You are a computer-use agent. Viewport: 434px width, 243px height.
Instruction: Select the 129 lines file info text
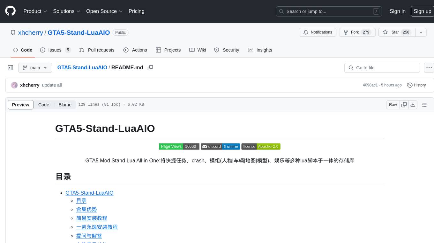(x=111, y=105)
